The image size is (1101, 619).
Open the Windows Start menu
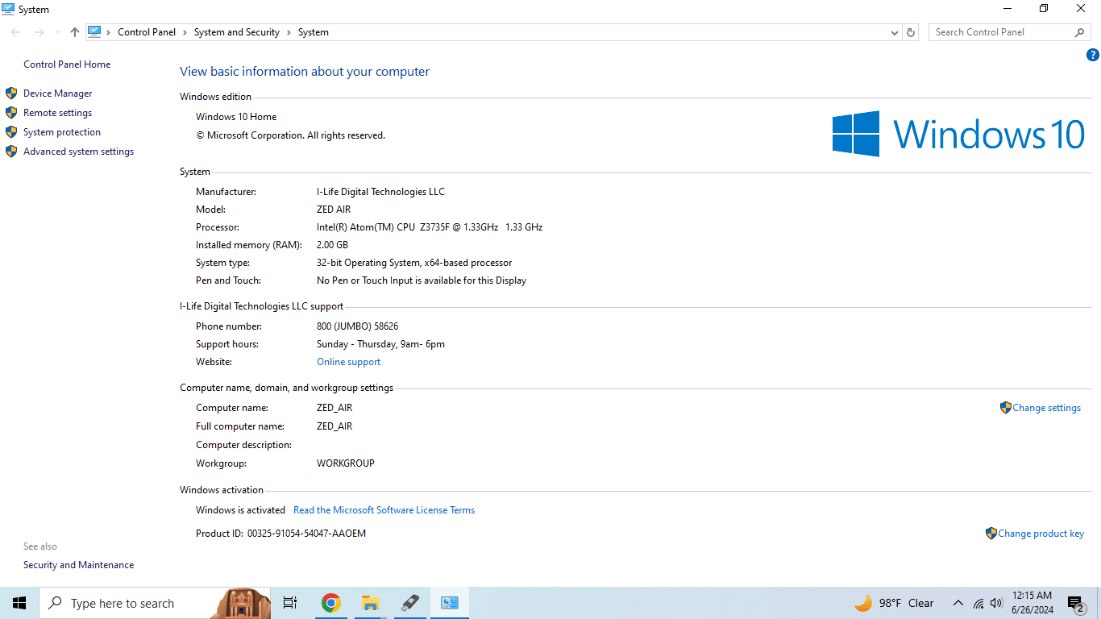[19, 603]
